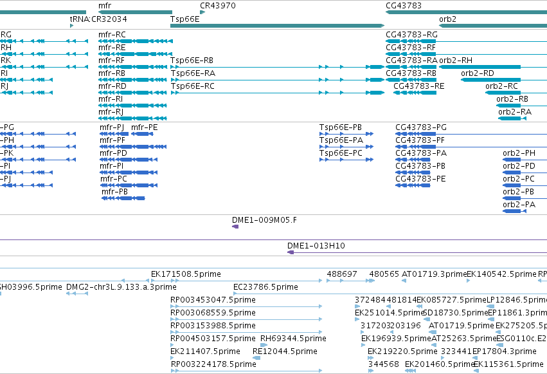This screenshot has width=547, height=374.
Task: Click protein Tsp66E-PA label
Action: (341, 140)
